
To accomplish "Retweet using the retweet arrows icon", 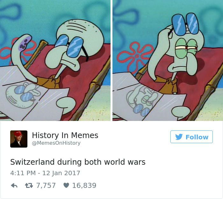I will [29, 185].
